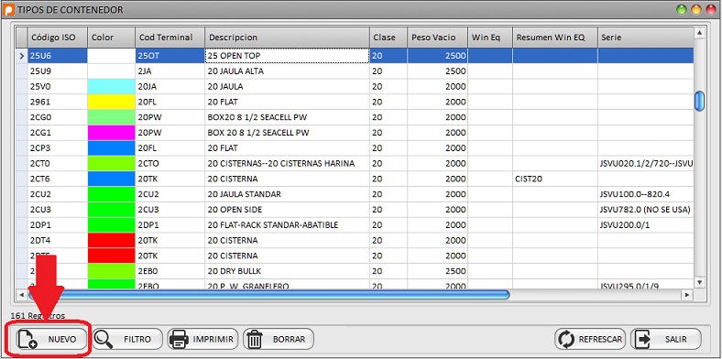Click the '20 FLAT-RACK STANDAR-ABATIBLE' cell
722x359 pixels.
coord(287,225)
